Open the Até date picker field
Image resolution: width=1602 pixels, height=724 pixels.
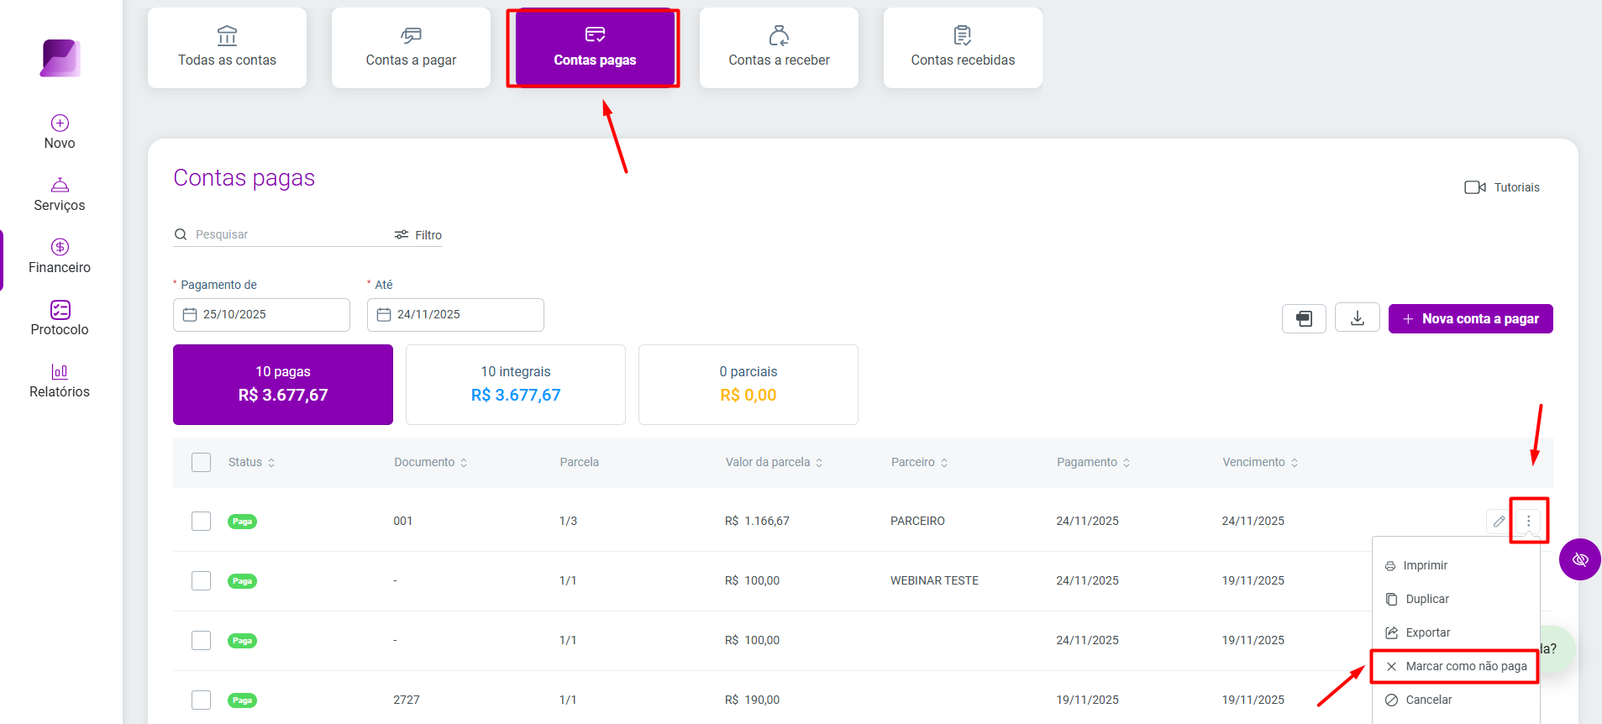point(455,315)
